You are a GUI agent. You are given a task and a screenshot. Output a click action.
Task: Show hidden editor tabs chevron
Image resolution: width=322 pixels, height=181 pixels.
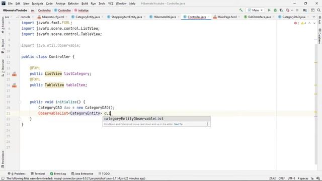(x=314, y=17)
